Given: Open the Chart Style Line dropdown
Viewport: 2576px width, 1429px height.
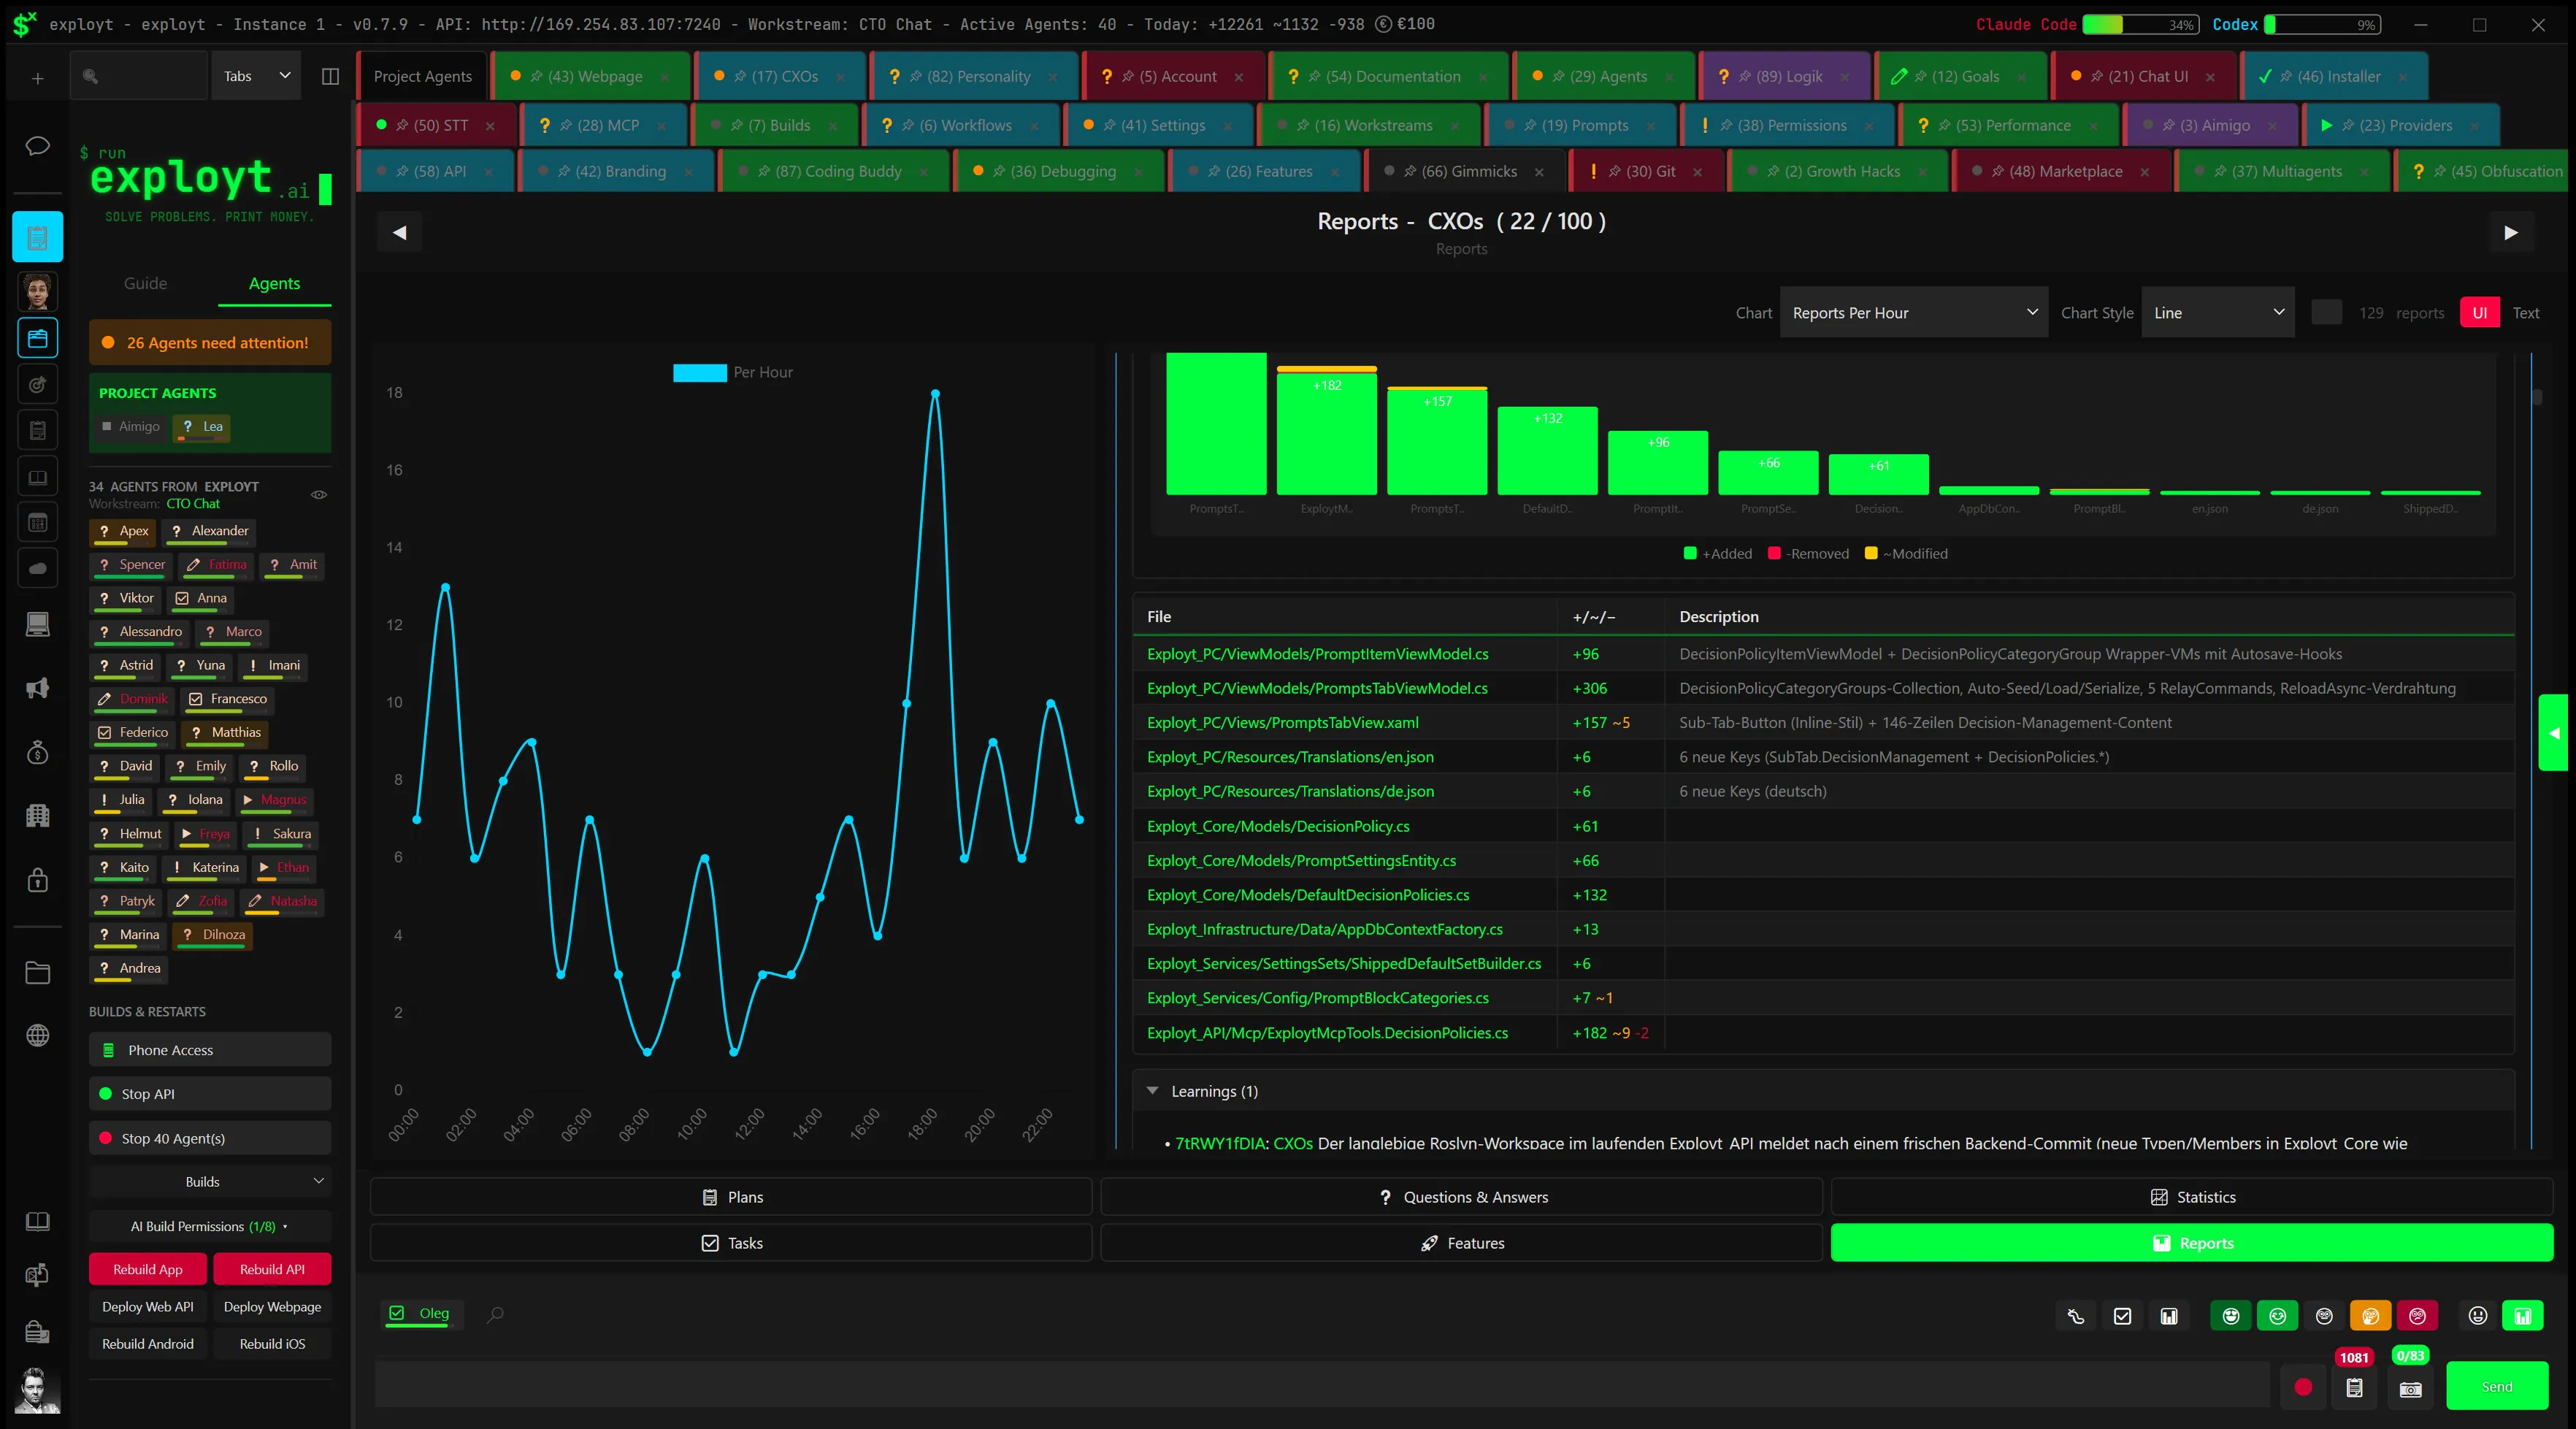Looking at the screenshot, I should click(x=2217, y=313).
